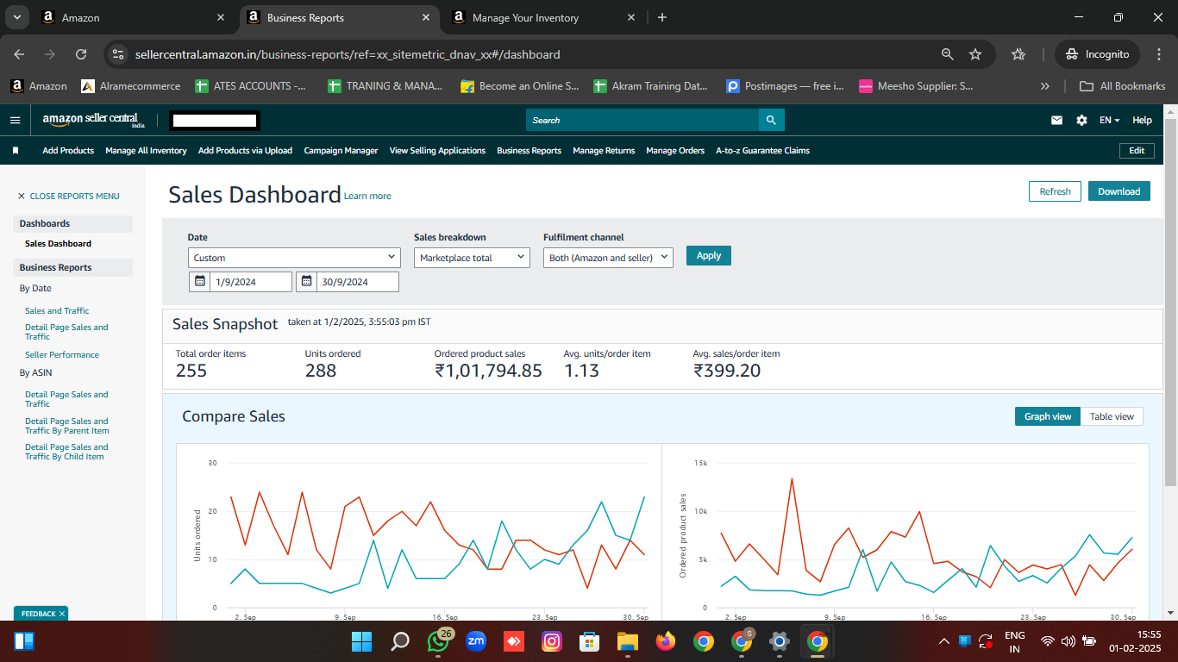Open the mail messages icon
This screenshot has height=662, width=1178.
1056,121
